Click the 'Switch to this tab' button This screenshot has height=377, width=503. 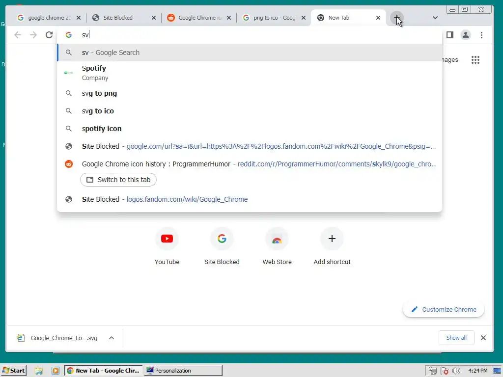point(118,180)
